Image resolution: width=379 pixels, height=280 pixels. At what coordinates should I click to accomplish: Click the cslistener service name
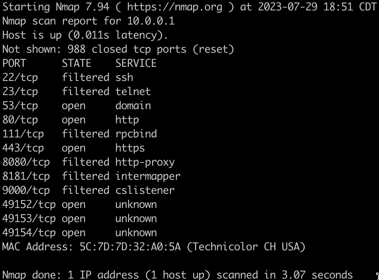pyautogui.click(x=145, y=190)
